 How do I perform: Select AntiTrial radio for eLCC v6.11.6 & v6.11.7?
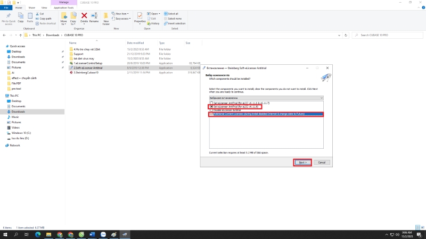(x=211, y=103)
